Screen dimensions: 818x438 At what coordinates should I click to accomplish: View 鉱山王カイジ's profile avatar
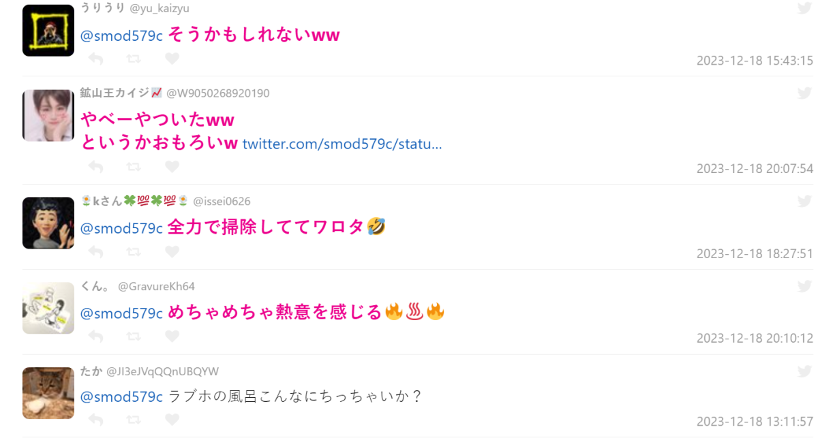48,116
